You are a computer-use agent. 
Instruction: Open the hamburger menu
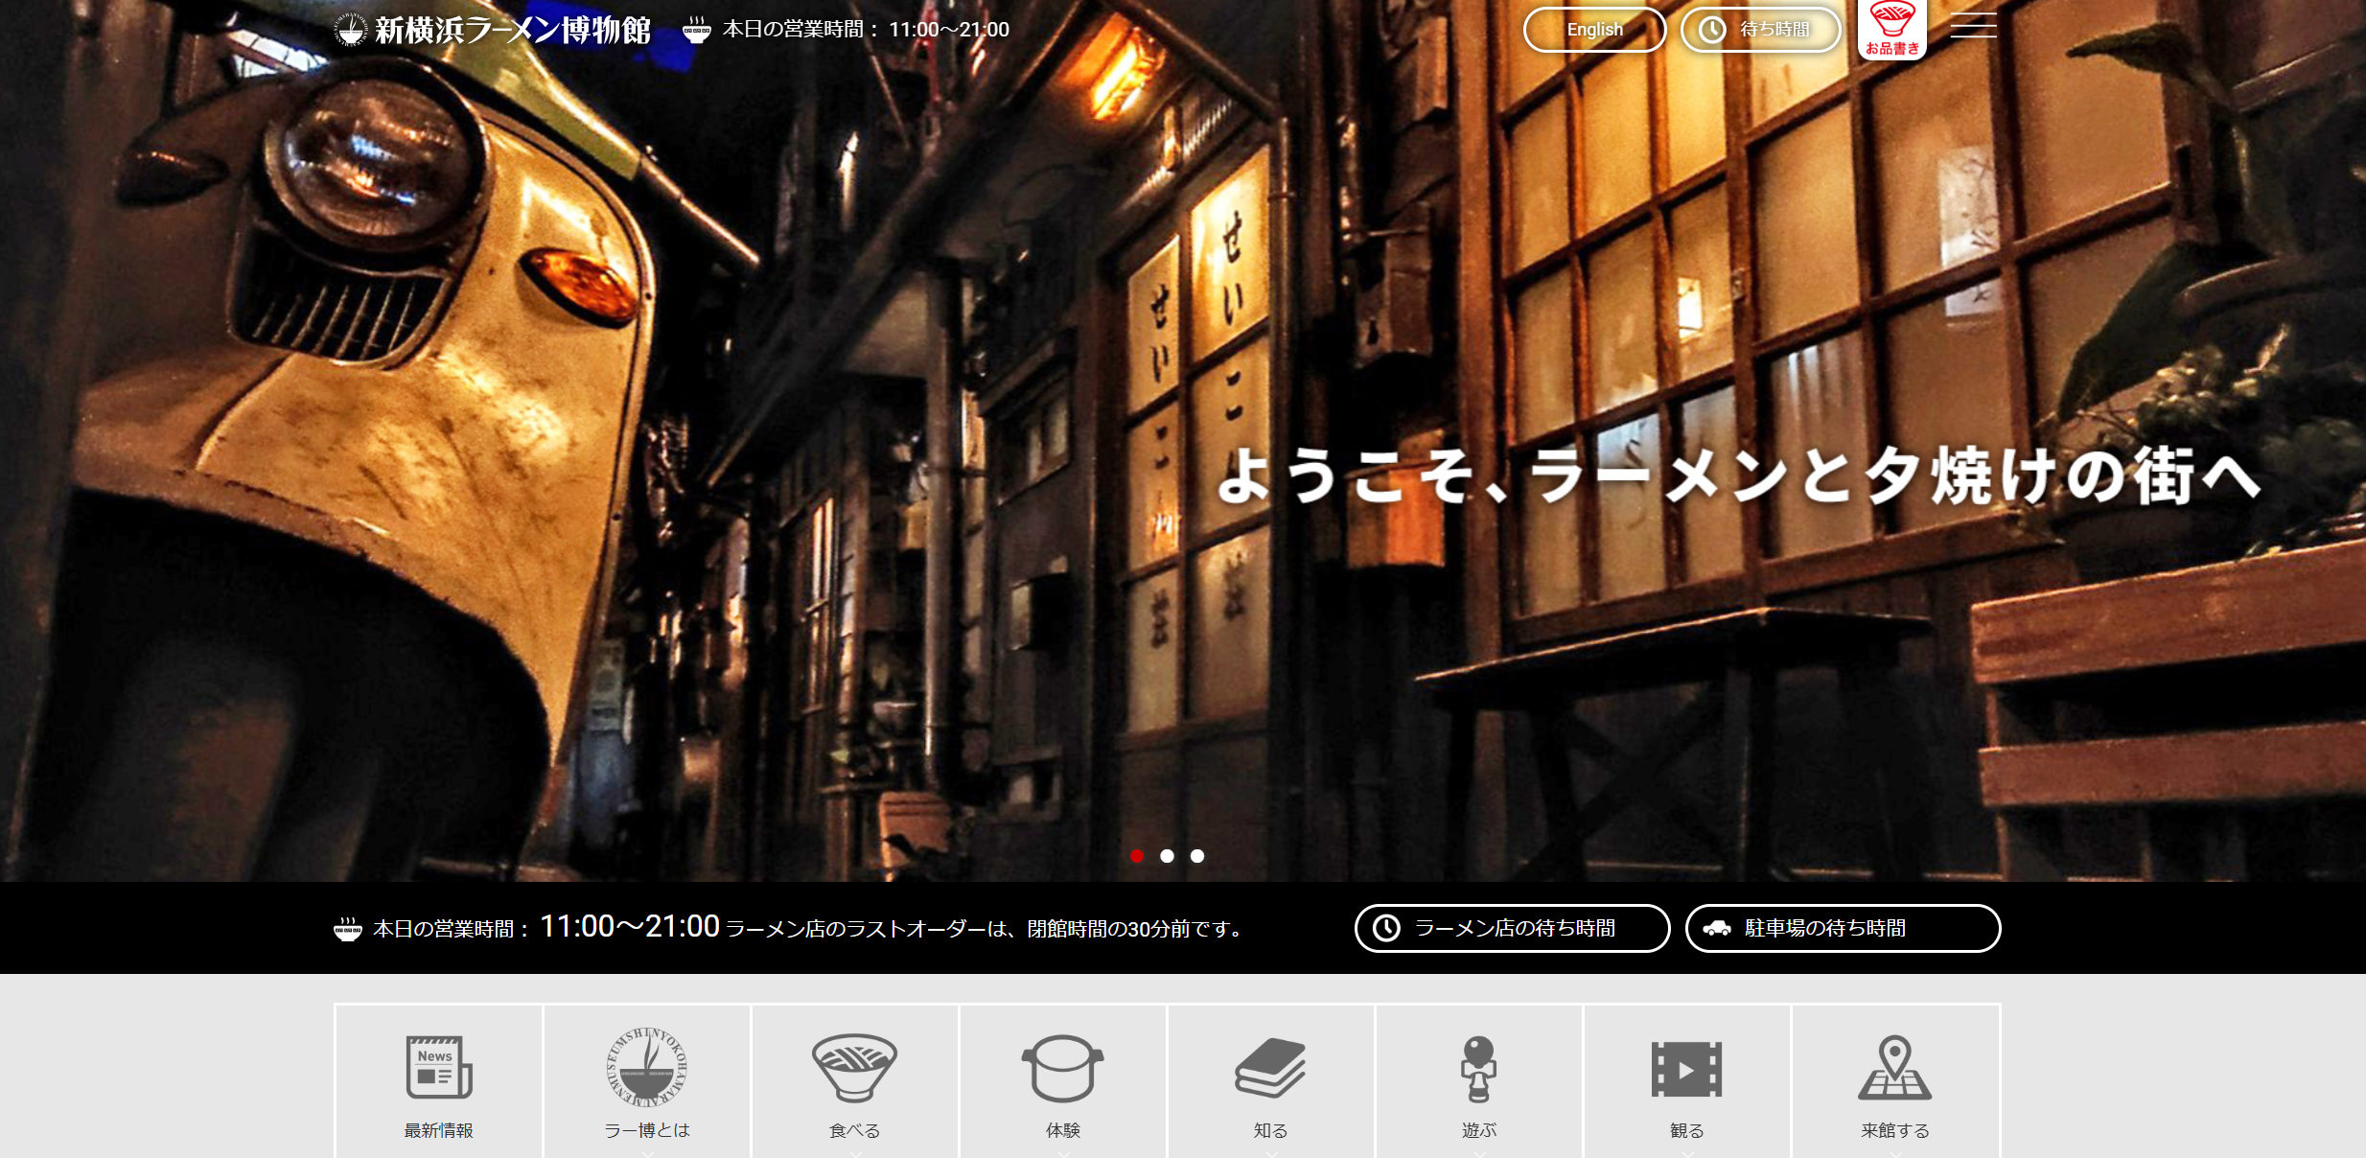click(1973, 26)
